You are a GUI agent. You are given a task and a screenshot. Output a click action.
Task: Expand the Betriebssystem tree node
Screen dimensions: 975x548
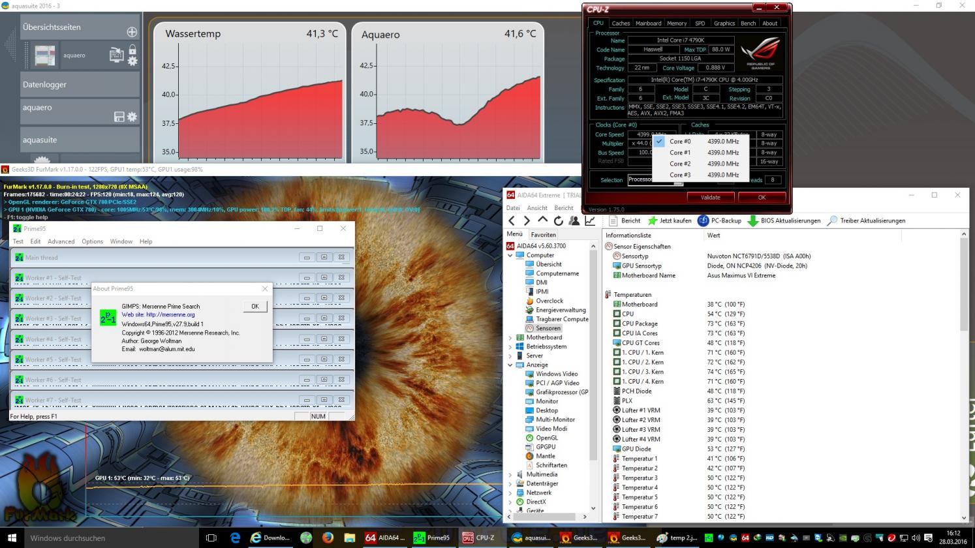(510, 346)
